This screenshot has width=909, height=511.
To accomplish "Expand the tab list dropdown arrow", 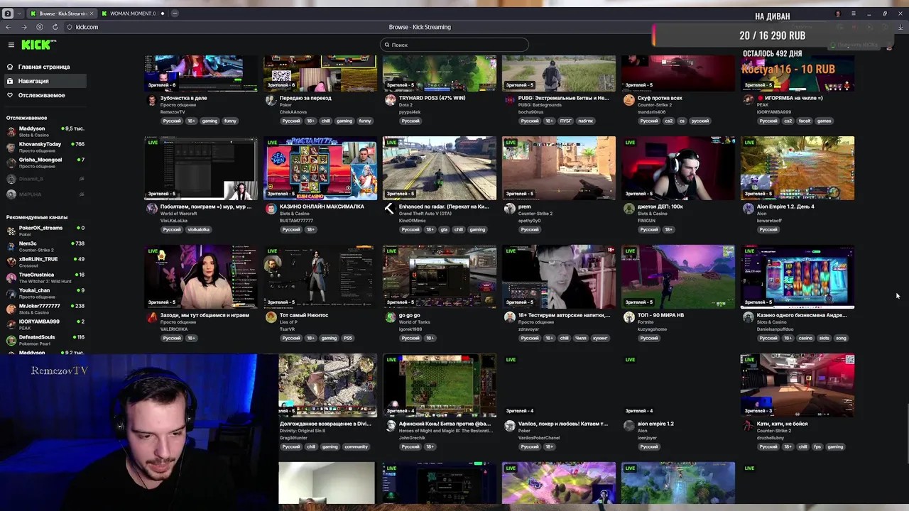I will click(18, 13).
